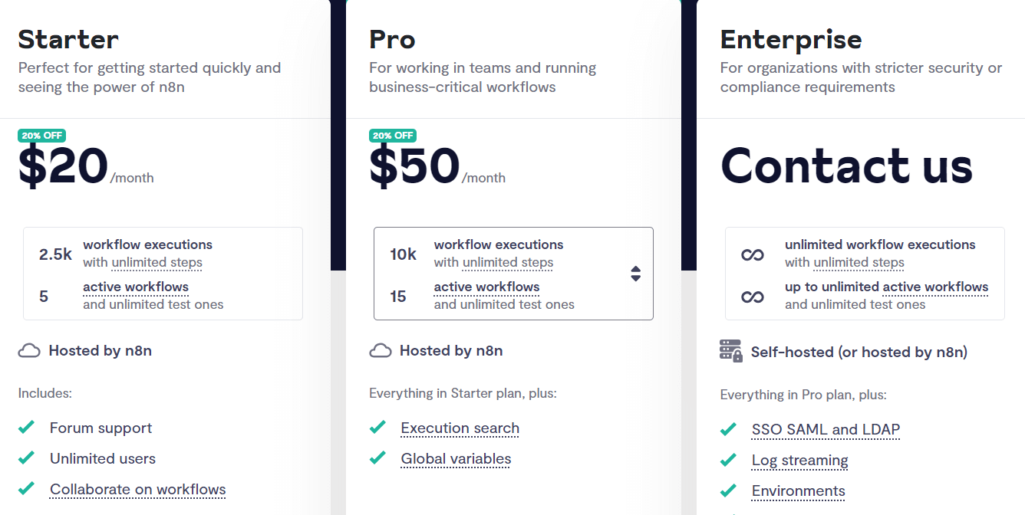Click the Pro 20% OFF badge
1025x515 pixels.
click(x=393, y=136)
